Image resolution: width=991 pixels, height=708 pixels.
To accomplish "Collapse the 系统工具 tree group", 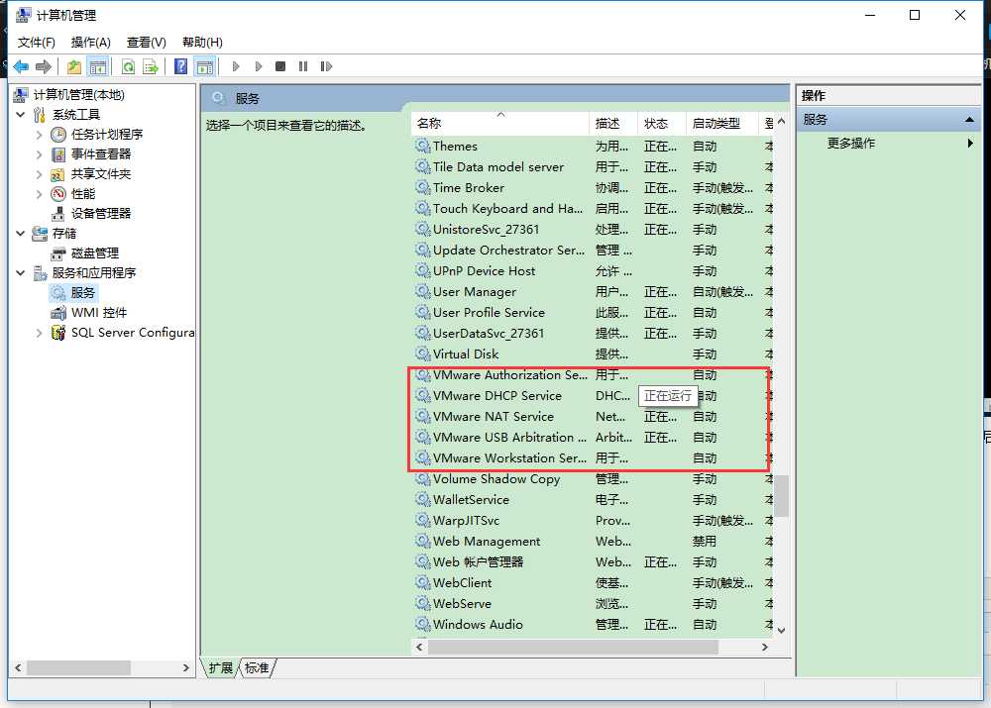I will 20,114.
